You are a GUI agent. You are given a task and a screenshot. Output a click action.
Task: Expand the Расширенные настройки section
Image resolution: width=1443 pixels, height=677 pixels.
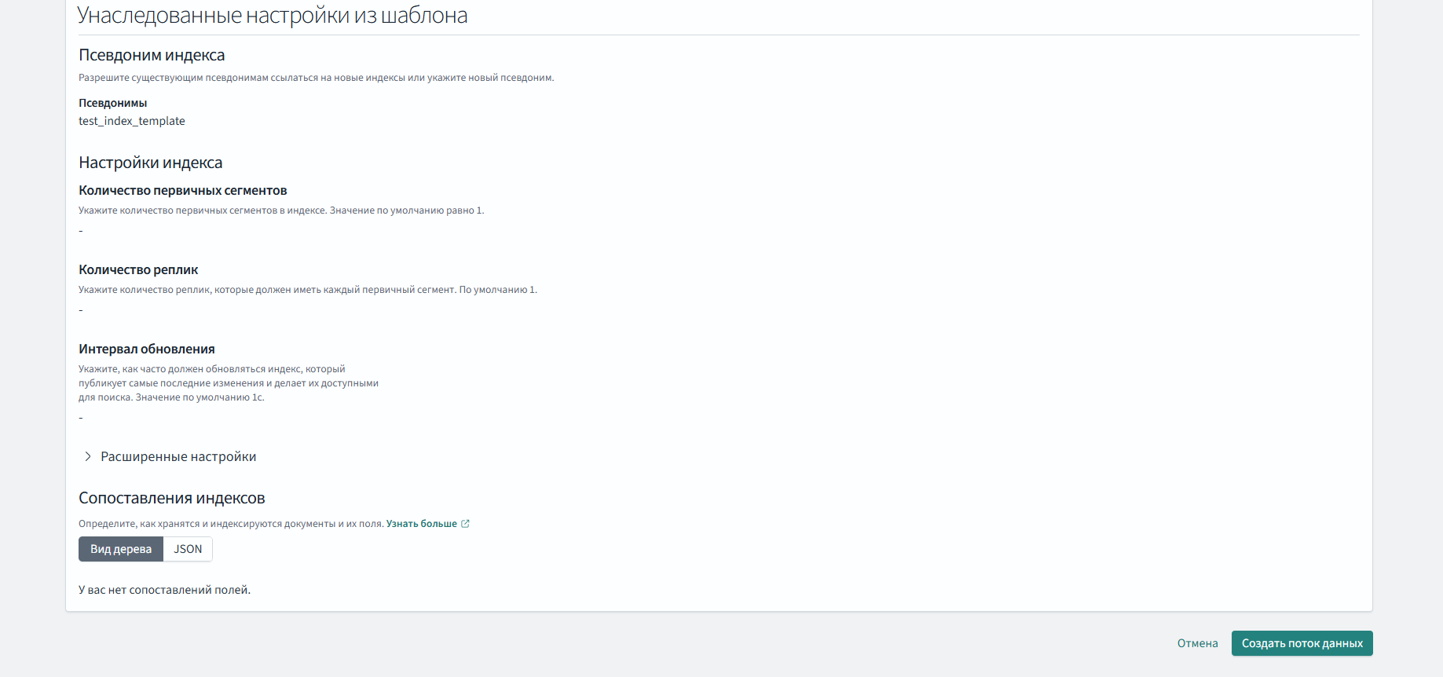tap(178, 456)
